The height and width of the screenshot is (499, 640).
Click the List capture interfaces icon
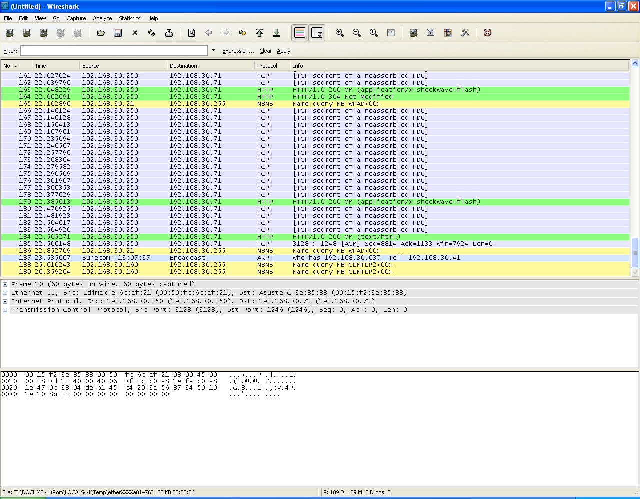pyautogui.click(x=9, y=33)
